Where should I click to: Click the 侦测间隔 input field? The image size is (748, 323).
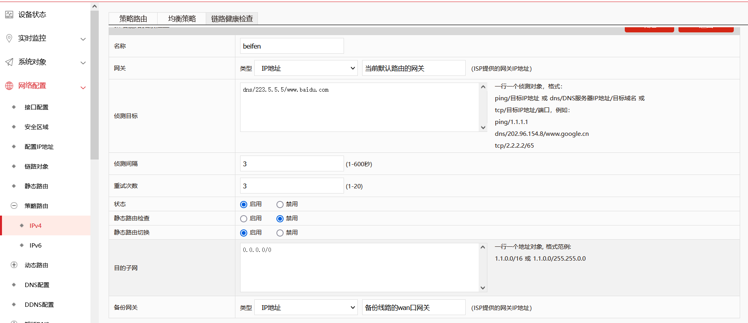(x=292, y=163)
